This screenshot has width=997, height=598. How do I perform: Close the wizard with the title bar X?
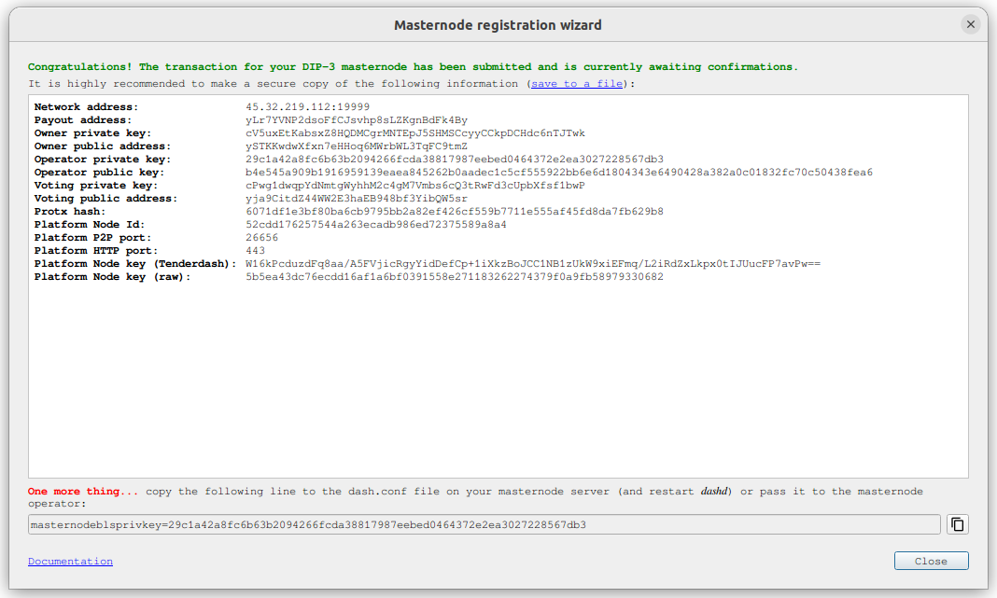[971, 25]
